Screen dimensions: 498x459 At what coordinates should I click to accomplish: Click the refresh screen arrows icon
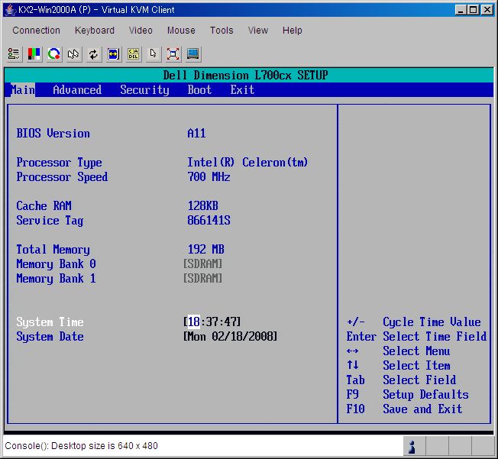click(93, 54)
